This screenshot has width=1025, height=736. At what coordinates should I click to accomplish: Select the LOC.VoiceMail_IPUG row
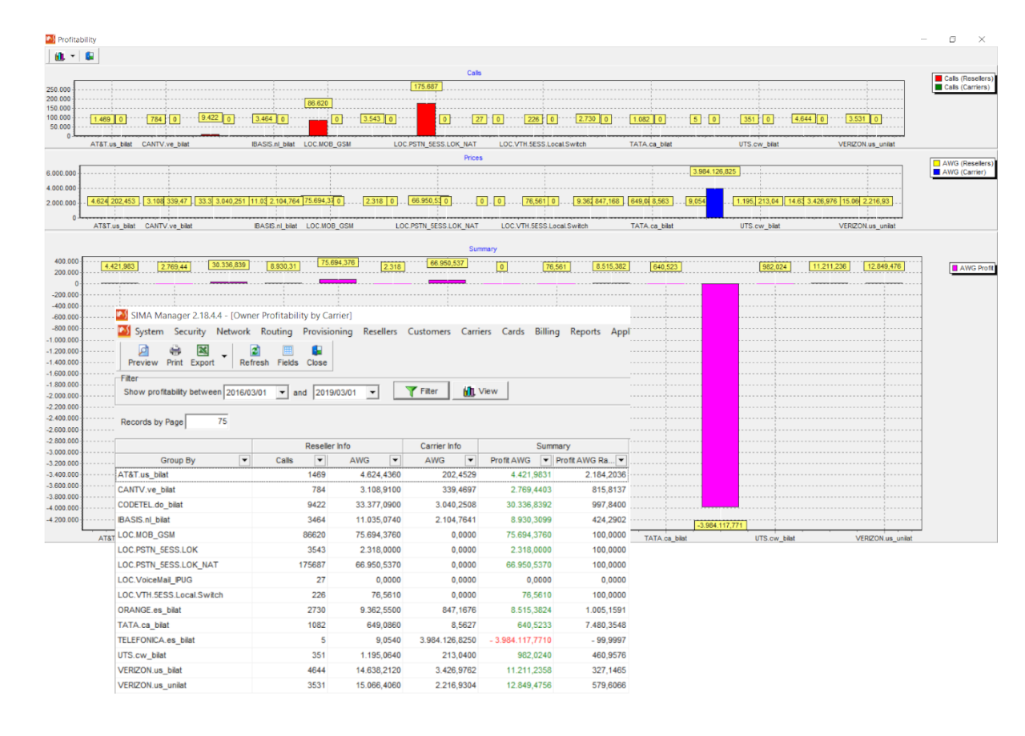(372, 580)
